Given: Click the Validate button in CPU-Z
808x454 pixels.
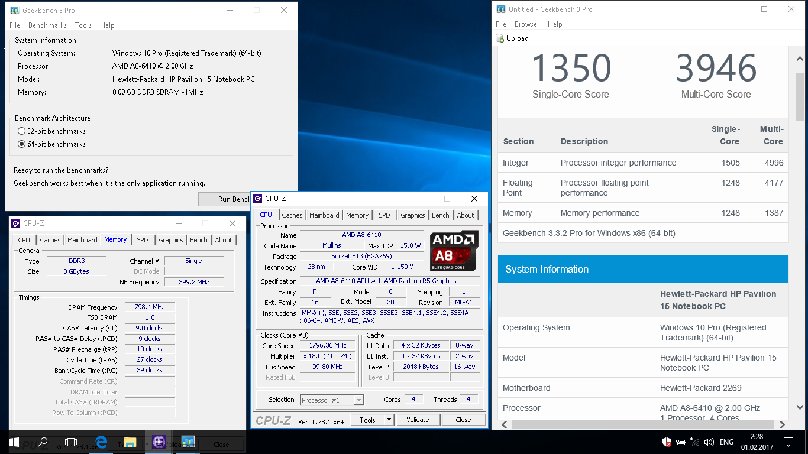Looking at the screenshot, I should coord(418,420).
